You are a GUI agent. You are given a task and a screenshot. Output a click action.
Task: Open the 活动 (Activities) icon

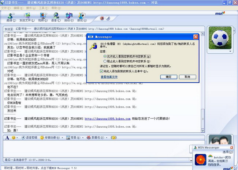click(68, 17)
